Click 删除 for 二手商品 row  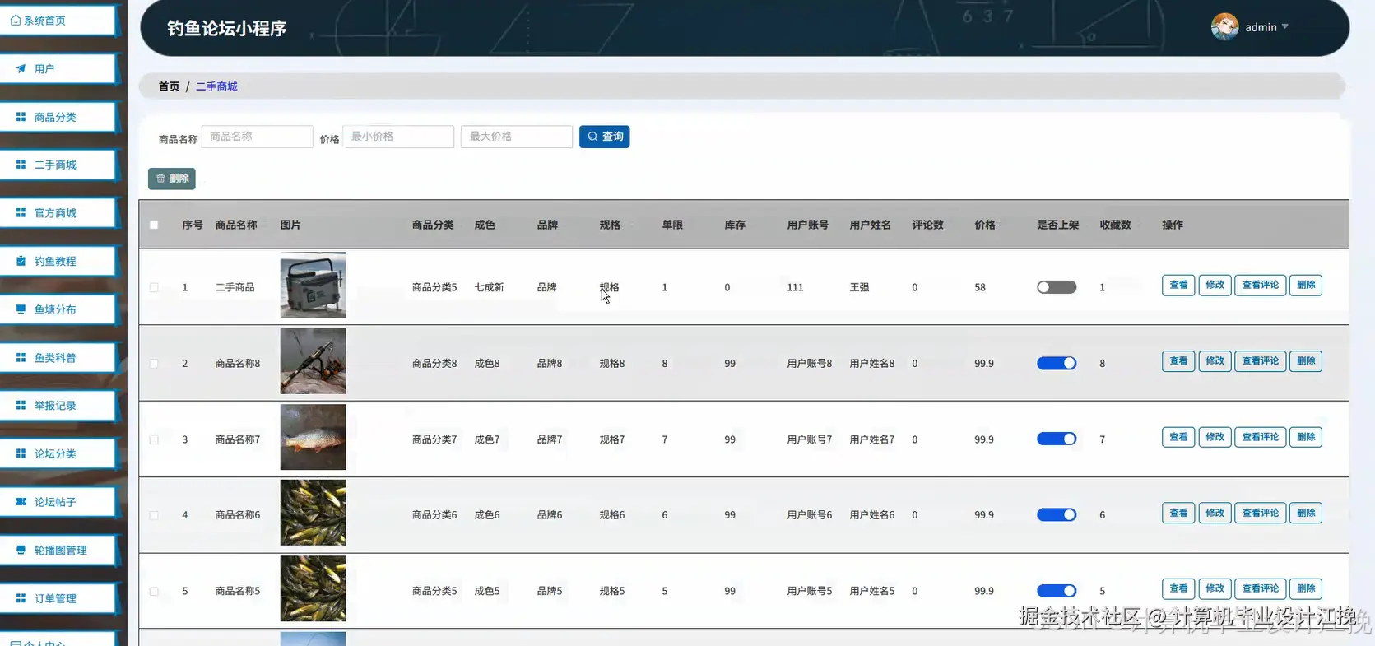pos(1306,285)
